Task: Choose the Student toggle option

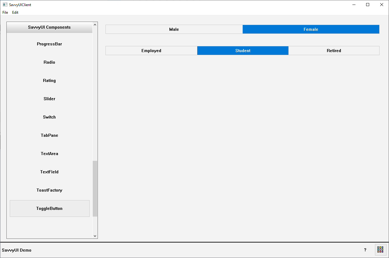Action: coord(243,51)
